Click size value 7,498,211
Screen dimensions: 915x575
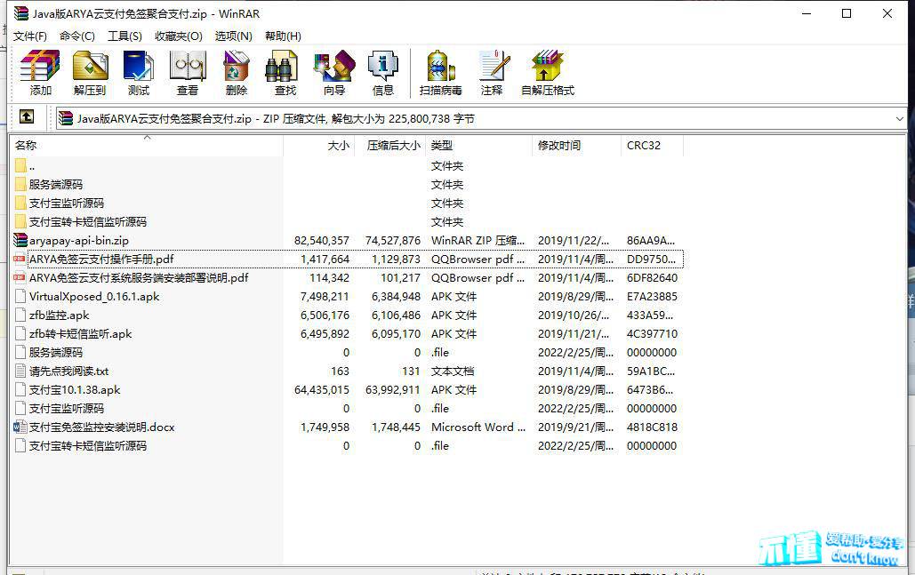point(325,296)
